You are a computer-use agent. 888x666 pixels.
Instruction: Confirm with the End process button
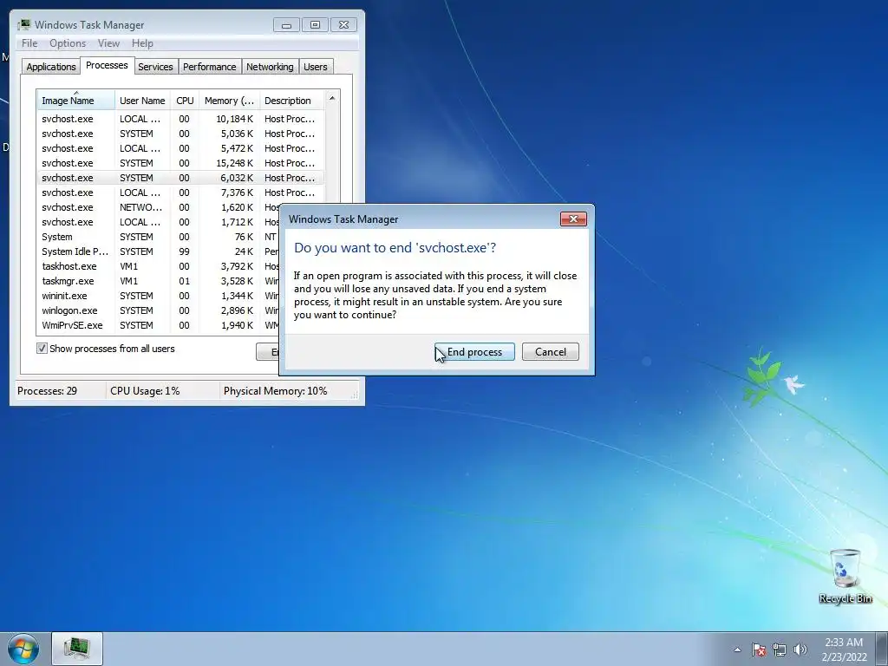point(474,352)
